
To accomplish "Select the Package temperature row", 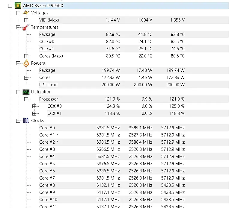I will coord(134,34).
